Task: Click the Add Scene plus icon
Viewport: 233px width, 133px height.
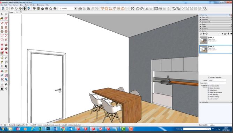Action: [204, 34]
